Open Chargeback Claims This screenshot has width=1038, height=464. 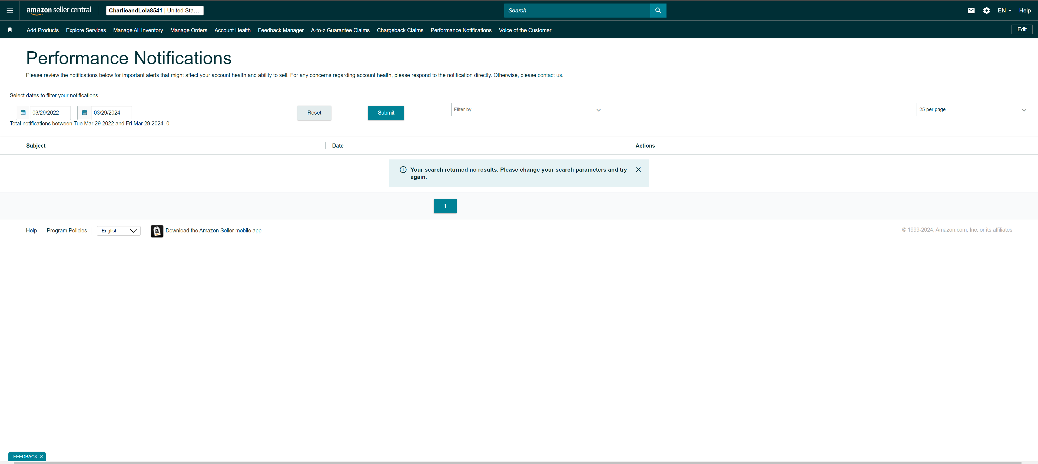pyautogui.click(x=400, y=30)
